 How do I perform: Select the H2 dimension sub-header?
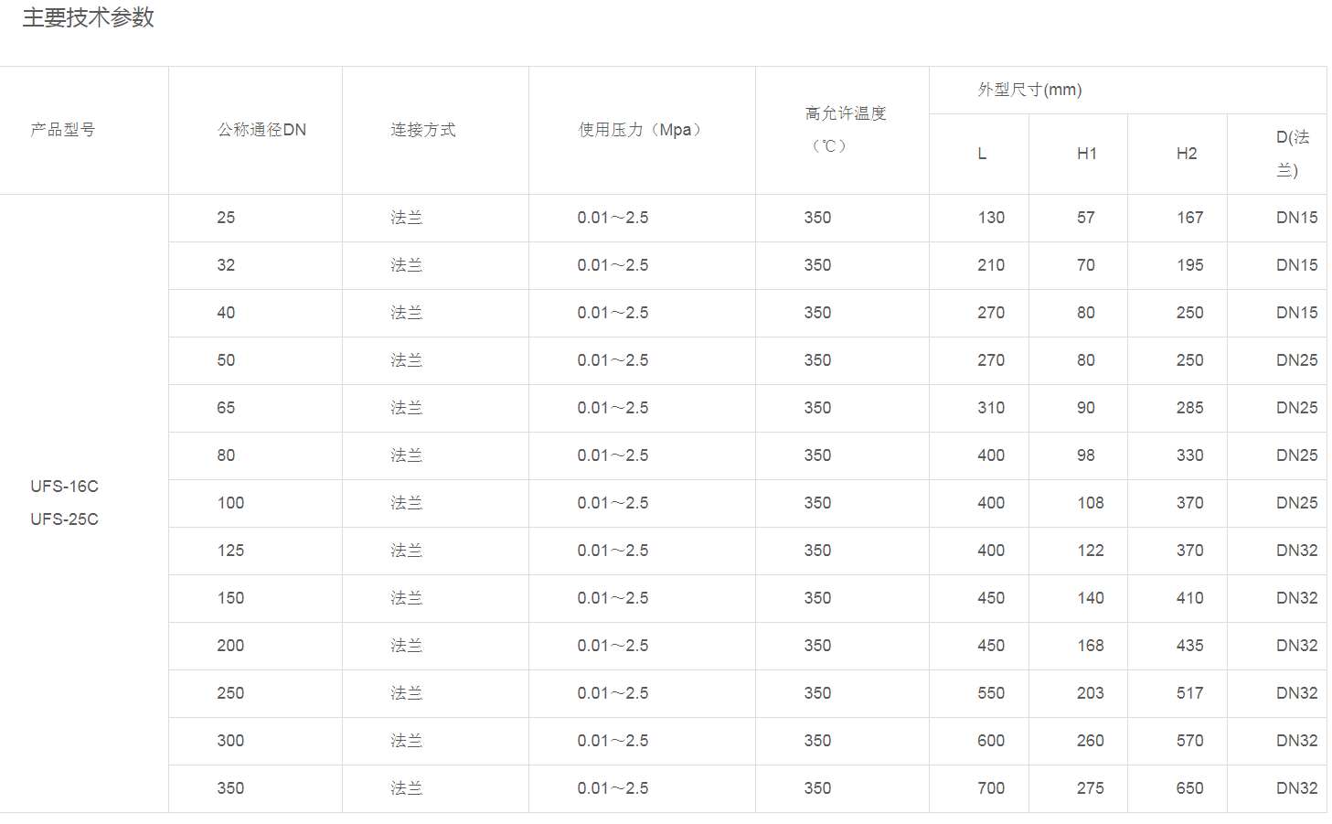pos(1187,154)
